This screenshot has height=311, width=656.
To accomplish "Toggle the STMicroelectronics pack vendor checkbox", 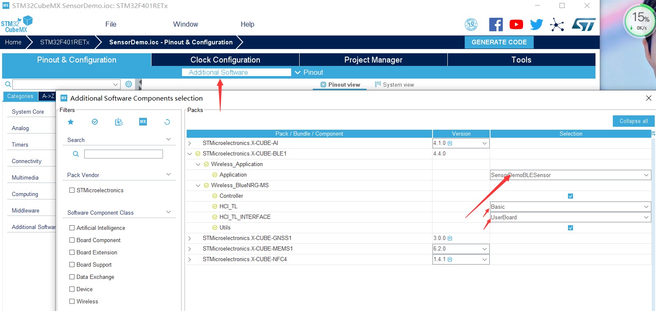I will (72, 190).
